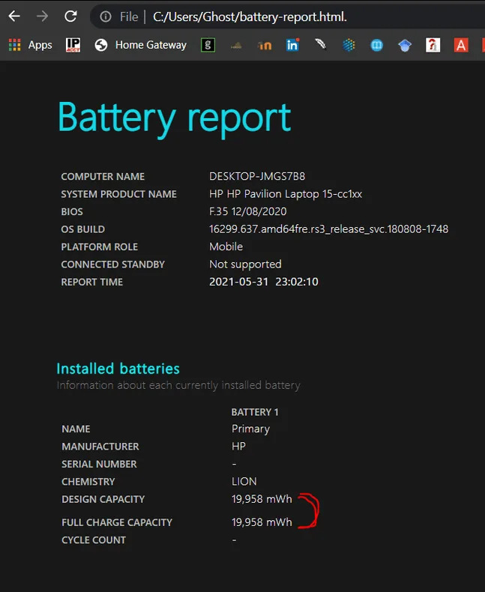Click the 'PLATFORM ROLE' label

(100, 247)
